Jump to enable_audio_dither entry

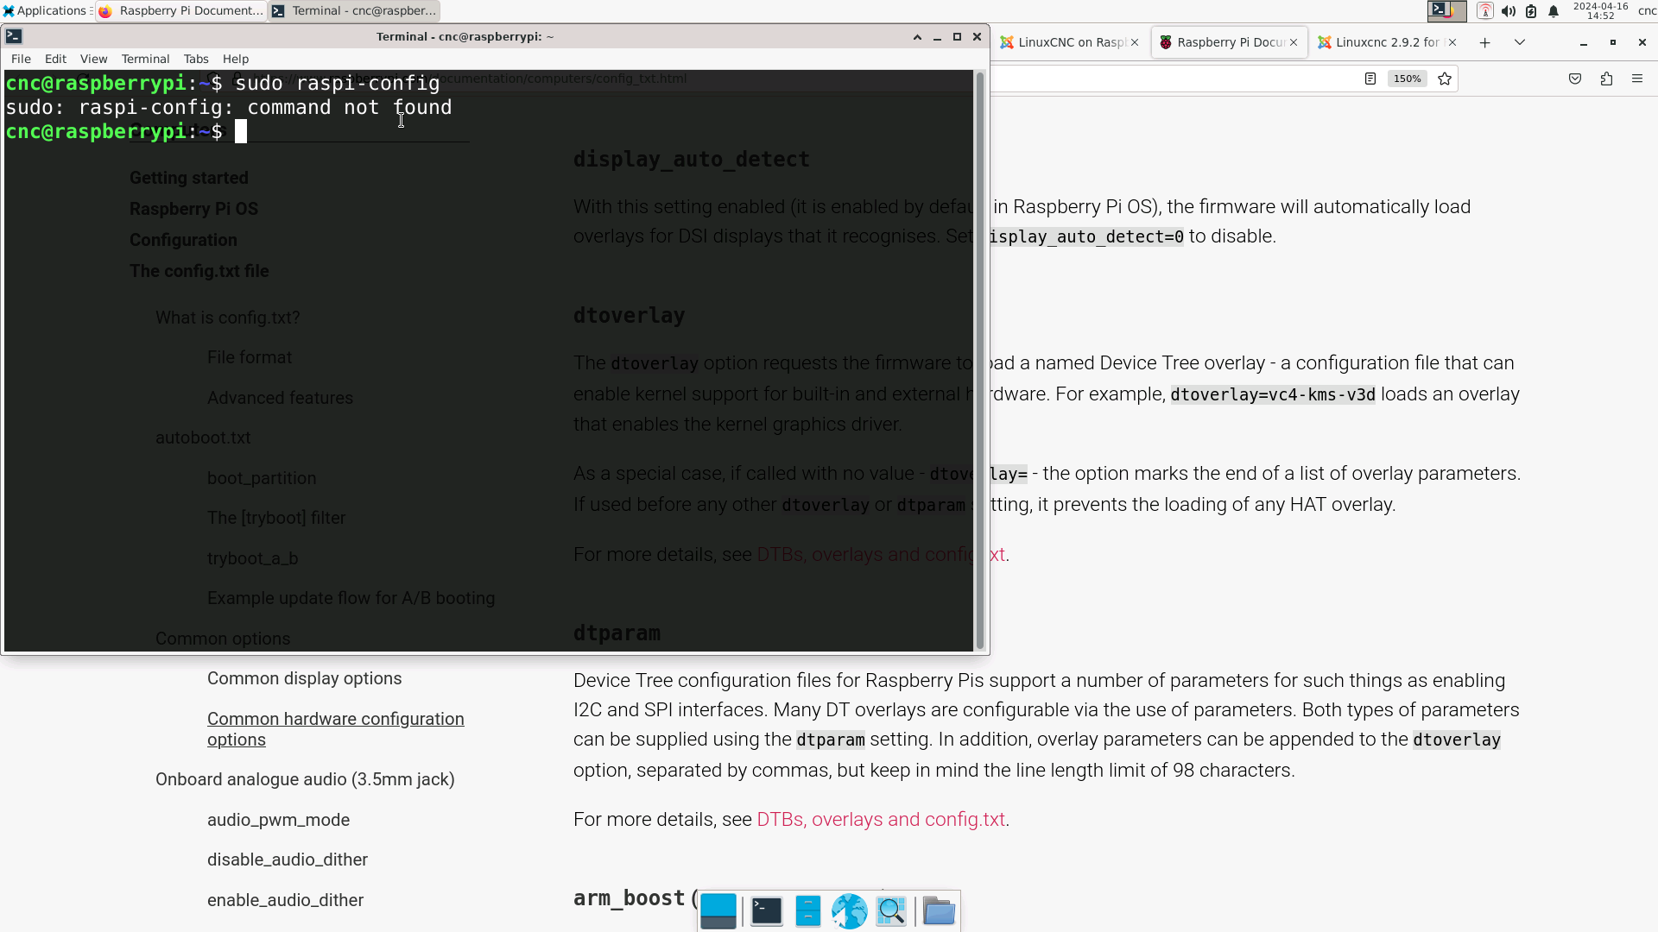pyautogui.click(x=285, y=900)
